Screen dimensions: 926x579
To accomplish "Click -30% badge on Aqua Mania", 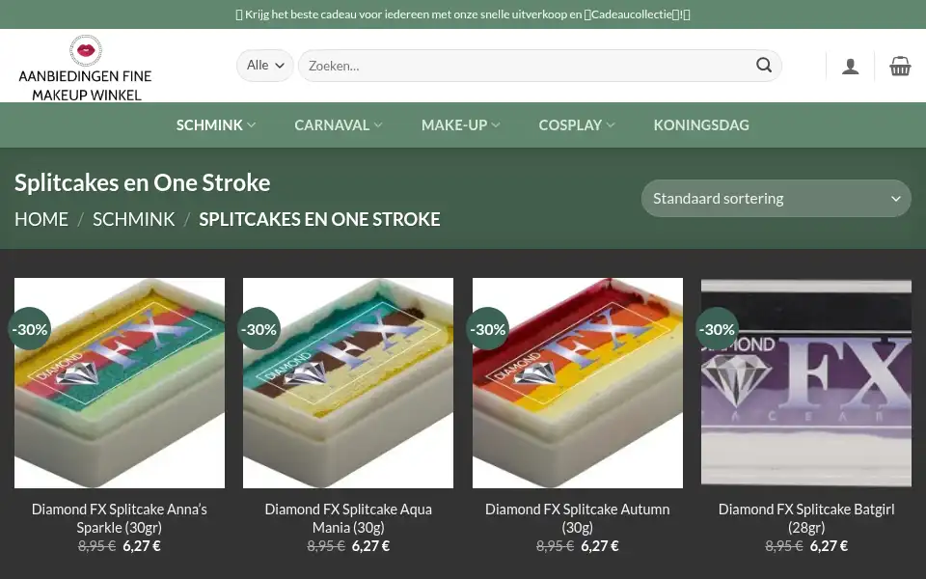I will (x=259, y=329).
